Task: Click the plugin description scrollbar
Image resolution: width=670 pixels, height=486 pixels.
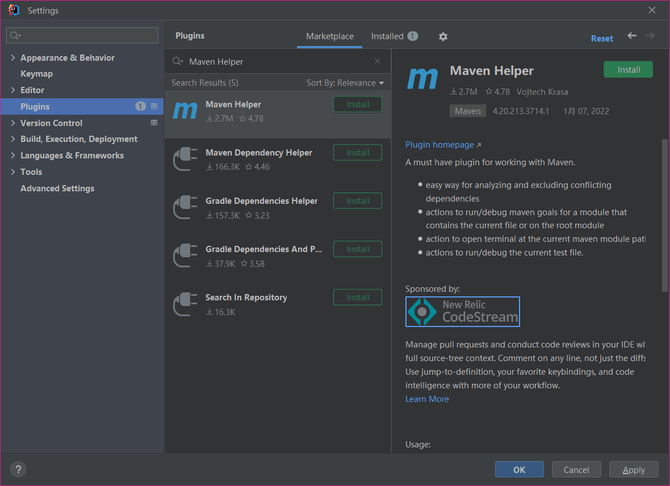Action: [665, 215]
